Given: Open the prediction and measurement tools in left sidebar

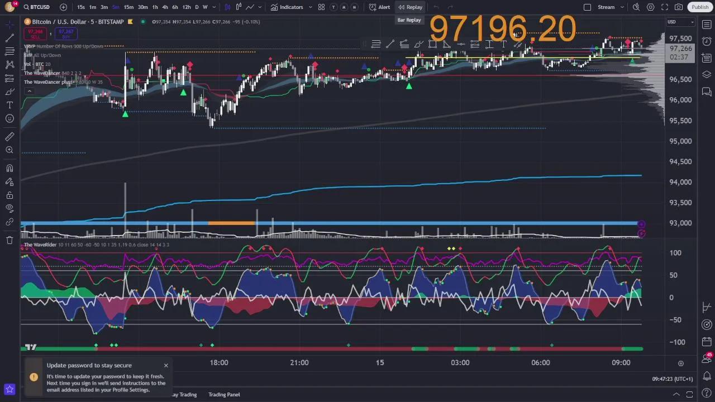Looking at the screenshot, I should pos(9,78).
